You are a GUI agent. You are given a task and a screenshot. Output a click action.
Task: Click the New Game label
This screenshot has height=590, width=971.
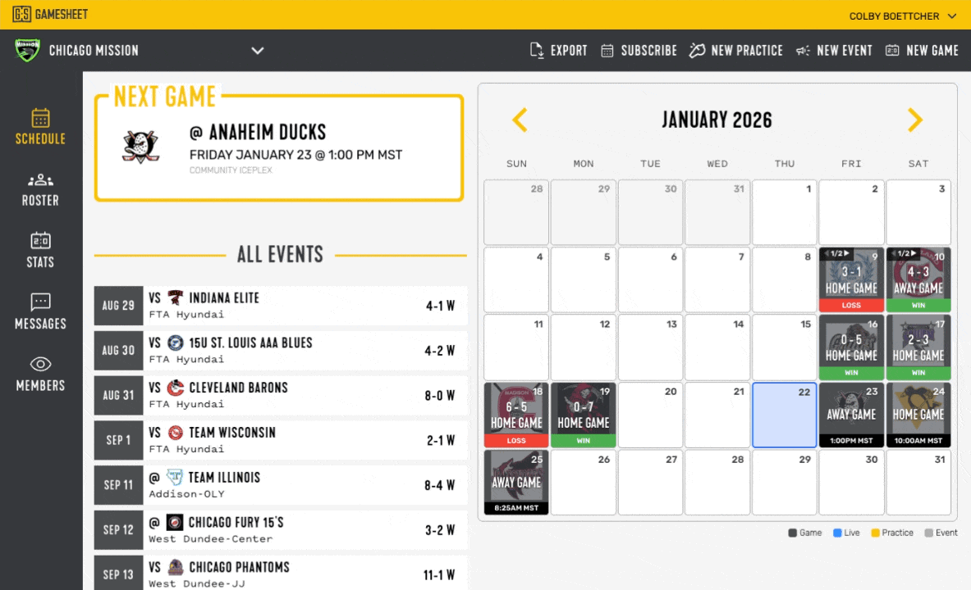click(932, 51)
